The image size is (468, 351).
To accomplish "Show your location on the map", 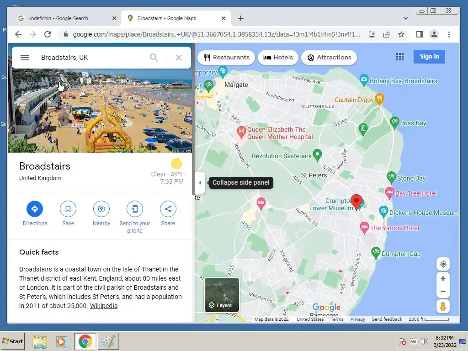I will click(x=443, y=264).
